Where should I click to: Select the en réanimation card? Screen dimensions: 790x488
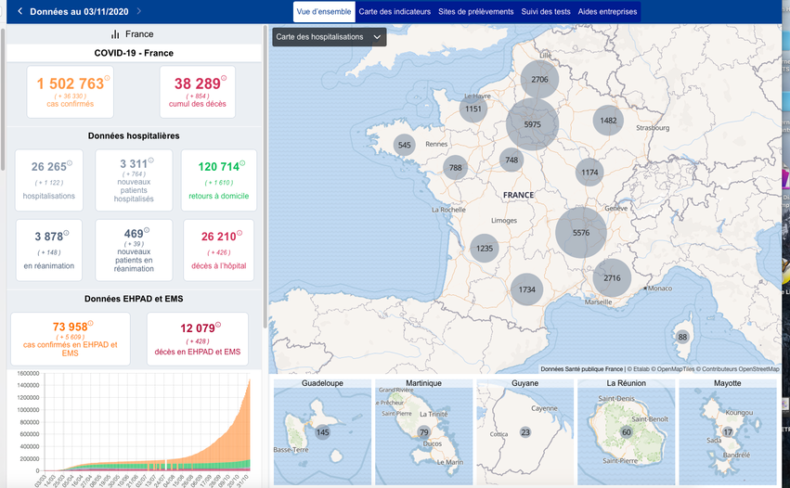click(x=49, y=250)
